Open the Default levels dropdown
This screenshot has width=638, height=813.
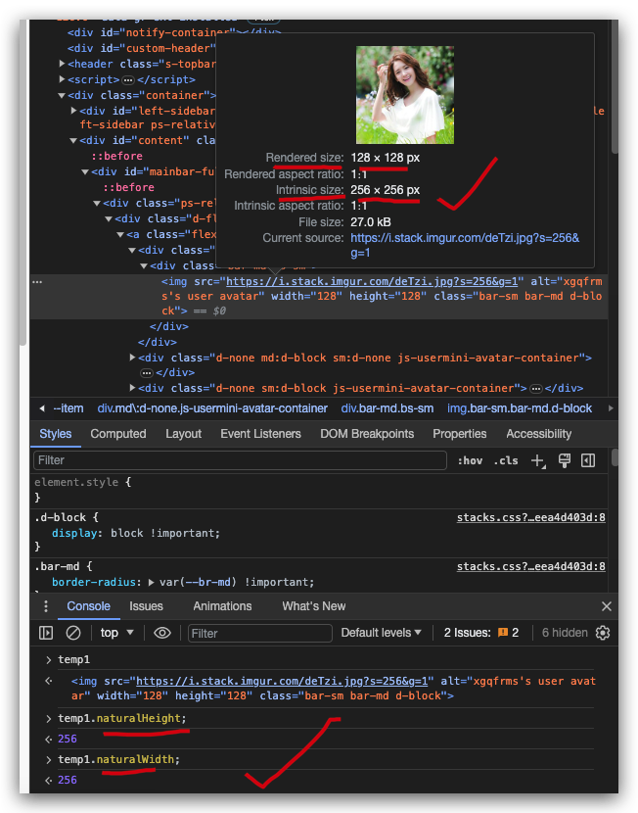coord(382,633)
